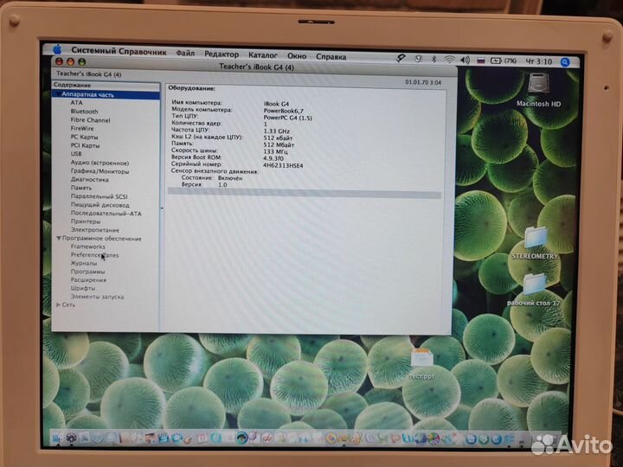Click the Оборудование heading
The width and height of the screenshot is (623, 467).
click(191, 88)
